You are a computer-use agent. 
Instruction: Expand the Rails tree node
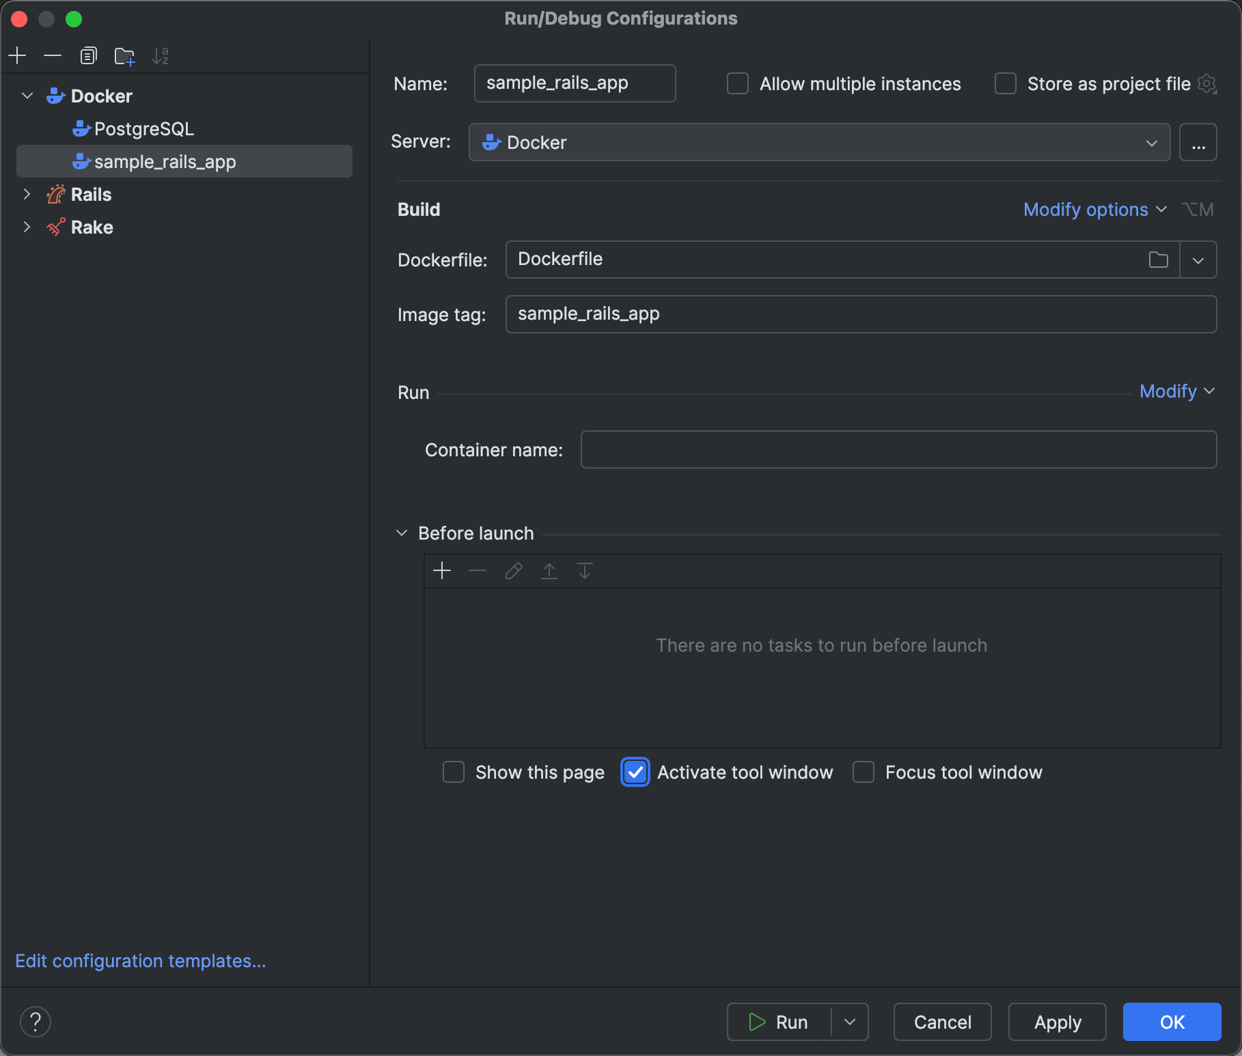click(x=27, y=195)
